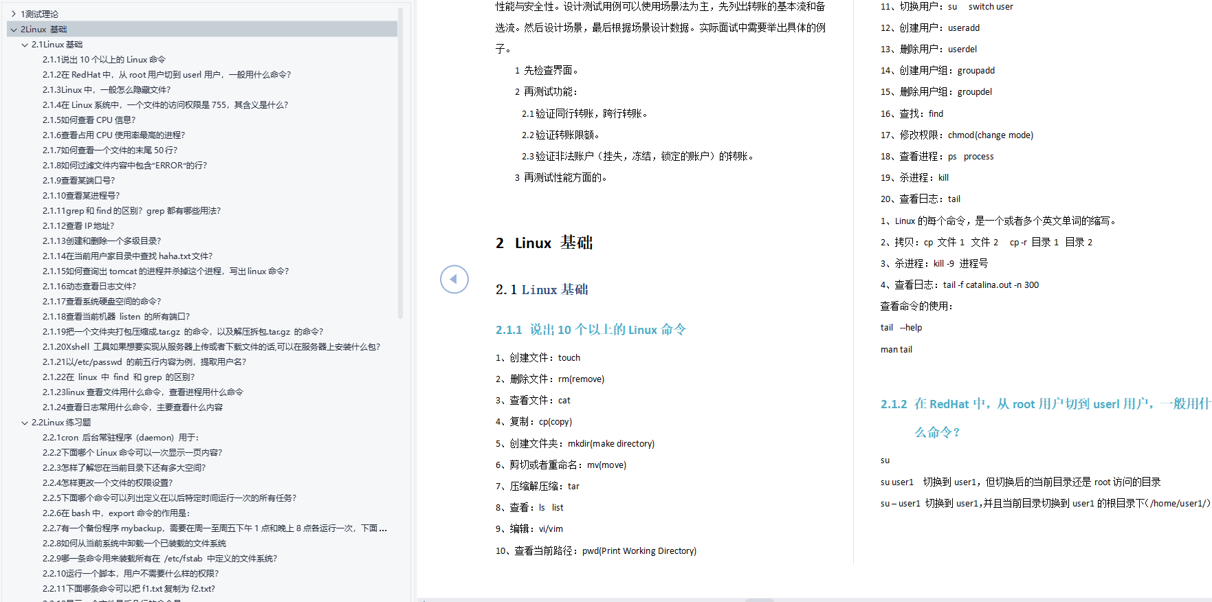Collapse the 2Linux 基础 outline node
This screenshot has width=1212, height=602.
click(13, 29)
